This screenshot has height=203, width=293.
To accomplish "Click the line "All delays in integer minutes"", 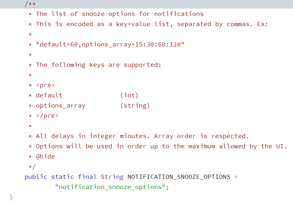I will 142,136.
